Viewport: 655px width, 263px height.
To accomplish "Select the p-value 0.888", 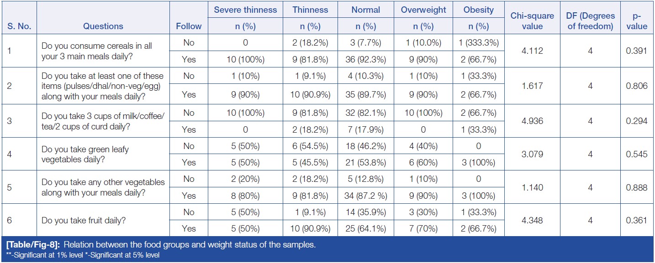I will (x=637, y=187).
